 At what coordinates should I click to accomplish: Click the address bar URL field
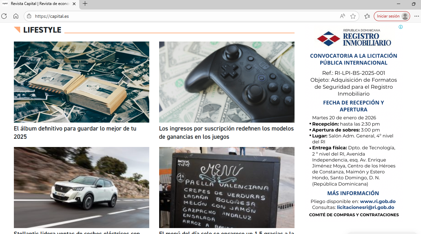[185, 16]
